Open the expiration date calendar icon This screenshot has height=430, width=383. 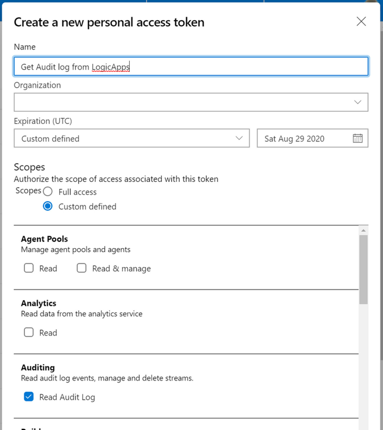(357, 138)
